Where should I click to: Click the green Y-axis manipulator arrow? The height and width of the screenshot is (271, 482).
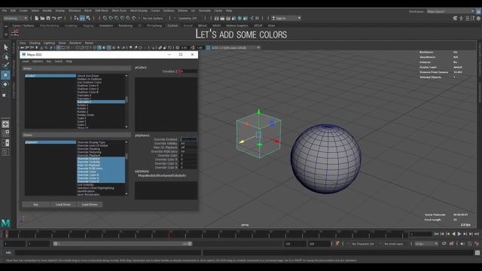tap(259, 111)
